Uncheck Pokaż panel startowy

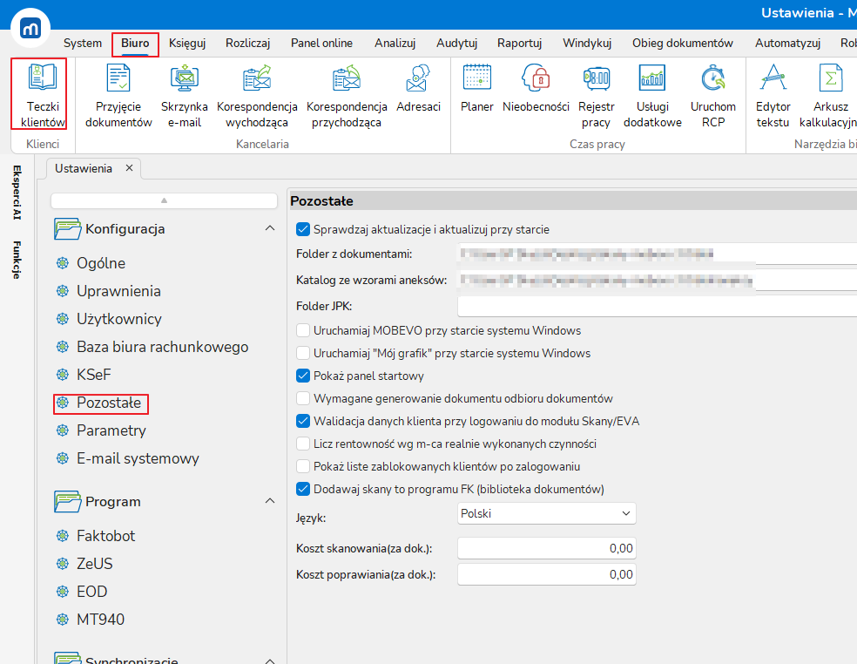coord(303,376)
